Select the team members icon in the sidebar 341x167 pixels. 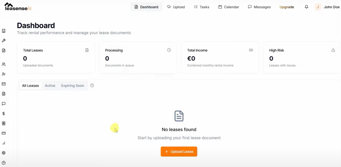4,64
